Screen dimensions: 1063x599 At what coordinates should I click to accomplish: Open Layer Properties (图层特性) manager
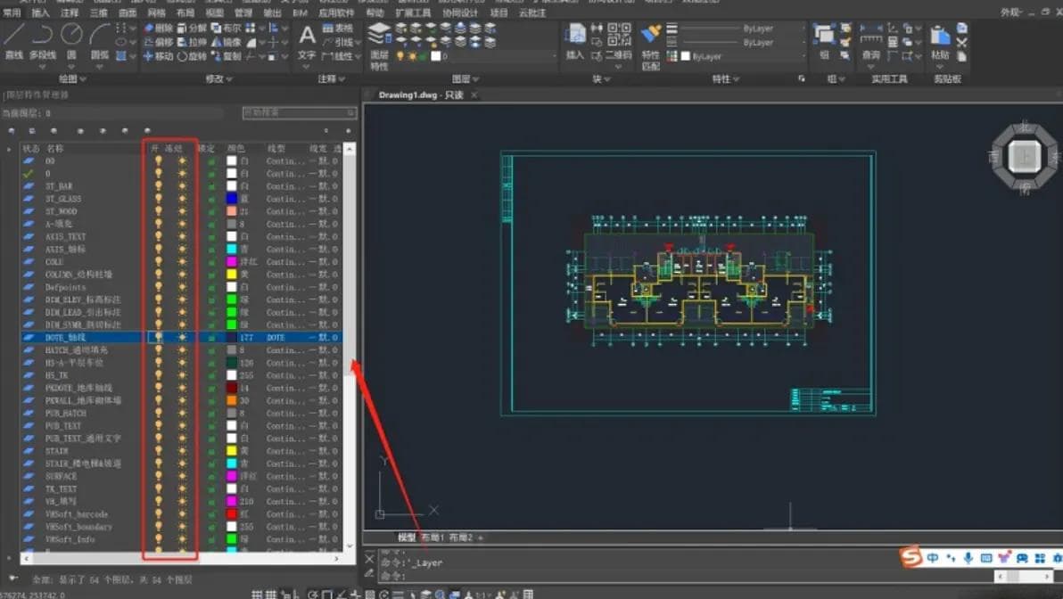point(379,46)
